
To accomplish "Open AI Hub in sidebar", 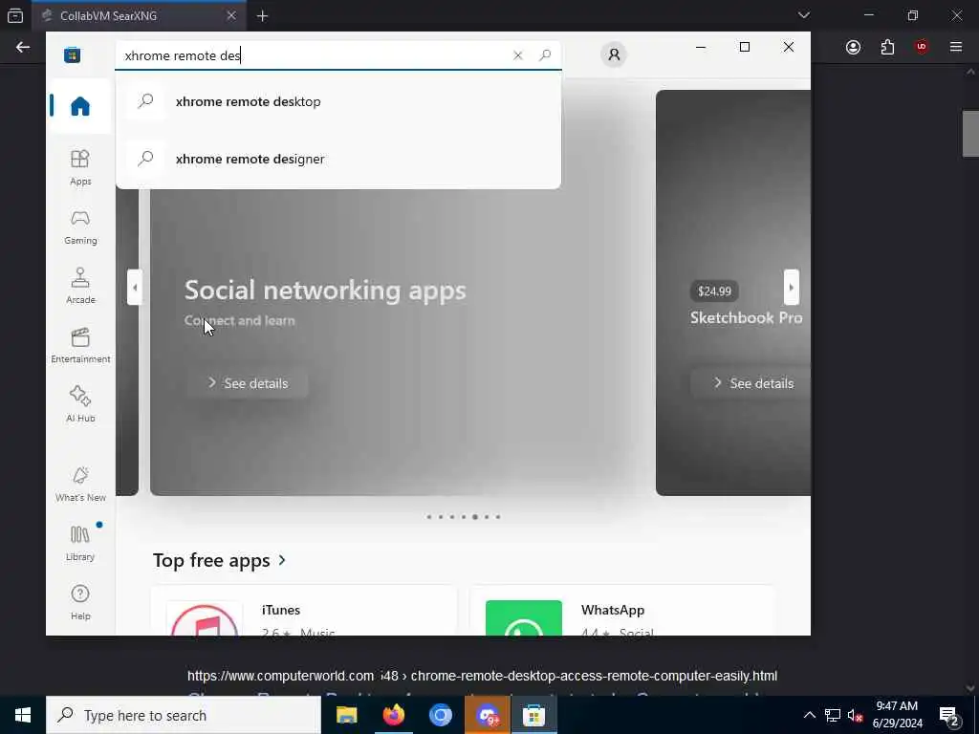I will [x=80, y=404].
